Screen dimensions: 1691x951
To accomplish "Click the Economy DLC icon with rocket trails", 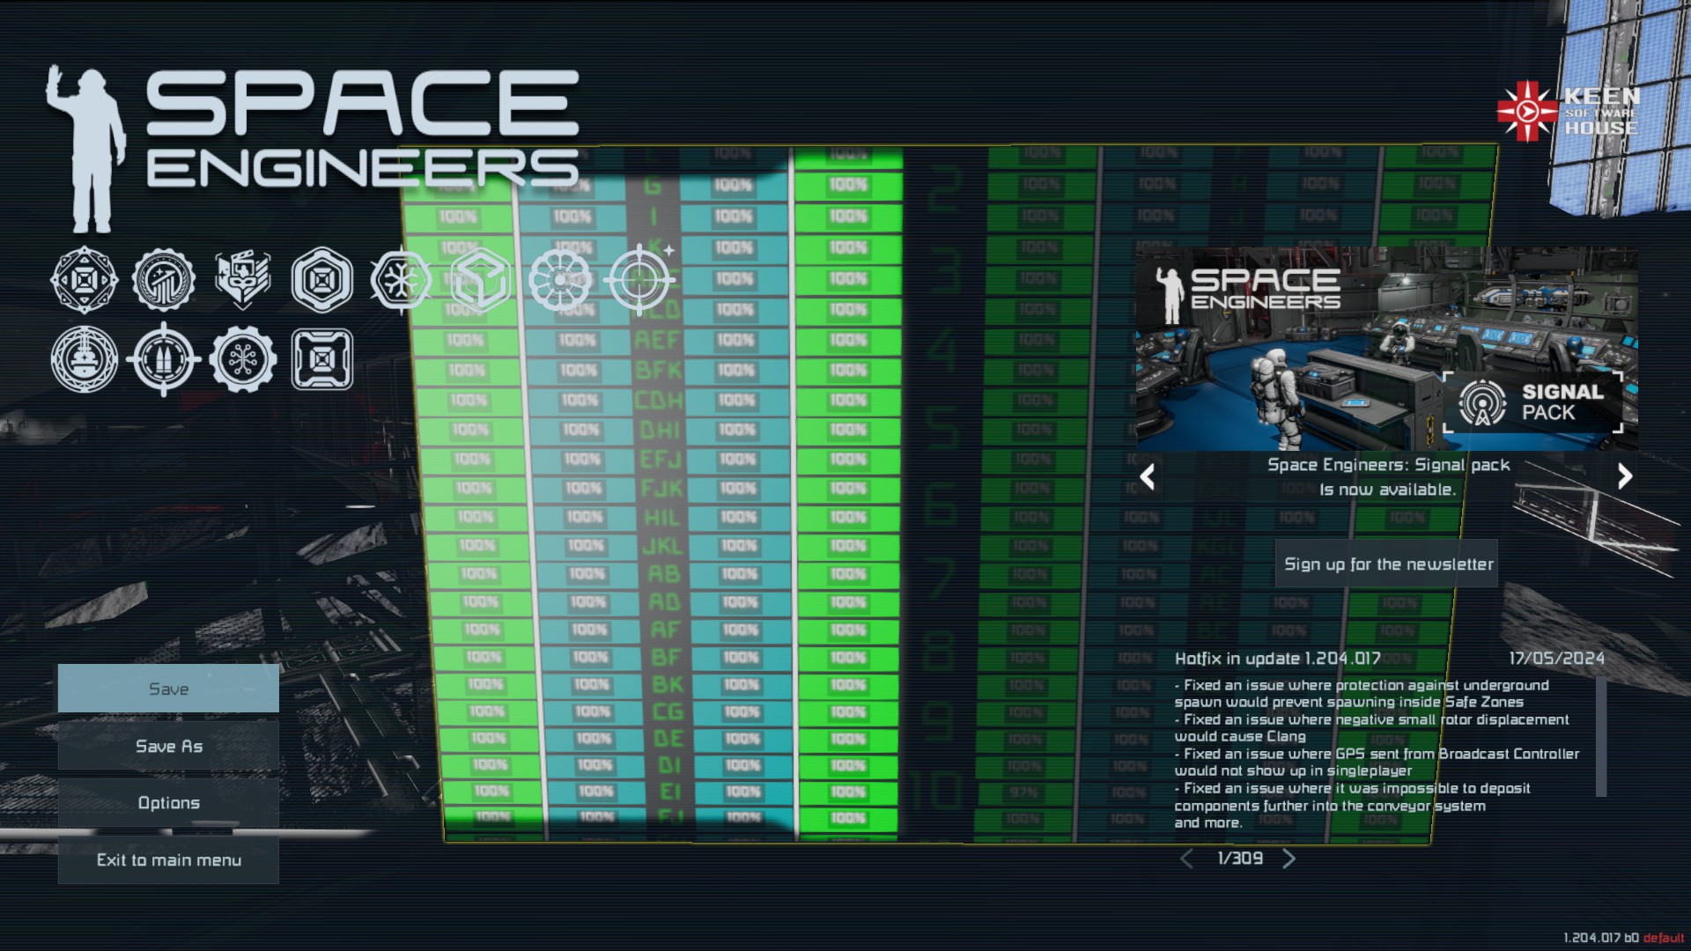I will tap(164, 280).
